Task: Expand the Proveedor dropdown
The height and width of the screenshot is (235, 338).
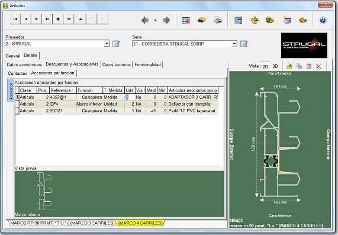Action: [107, 44]
